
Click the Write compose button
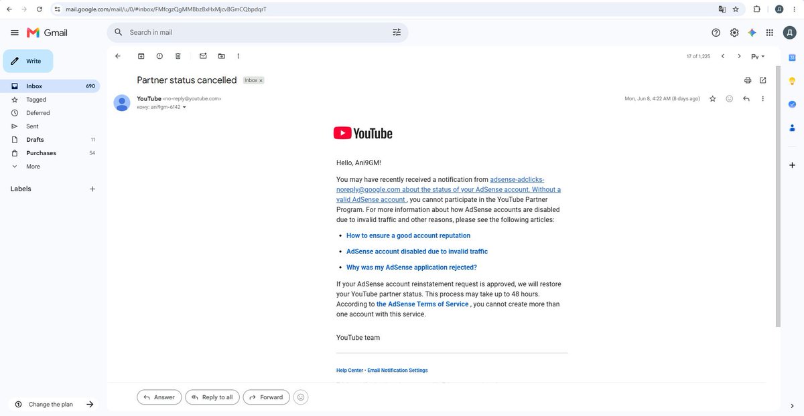[x=28, y=61]
